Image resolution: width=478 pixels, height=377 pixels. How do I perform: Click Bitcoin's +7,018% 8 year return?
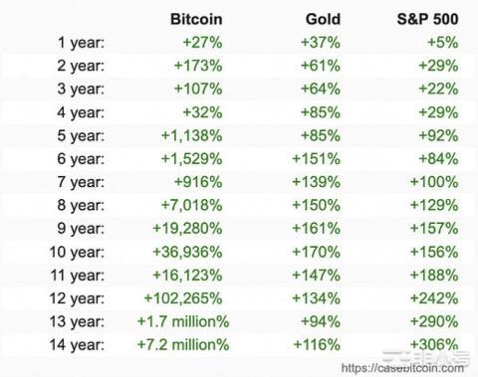(191, 205)
